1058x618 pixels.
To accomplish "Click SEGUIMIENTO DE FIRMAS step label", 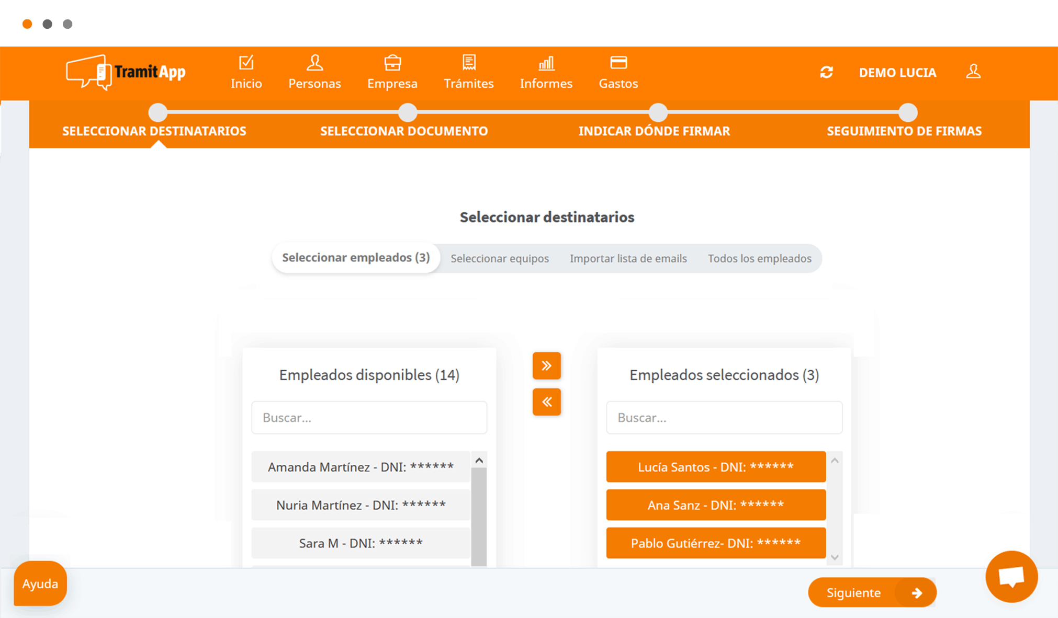I will [x=904, y=131].
